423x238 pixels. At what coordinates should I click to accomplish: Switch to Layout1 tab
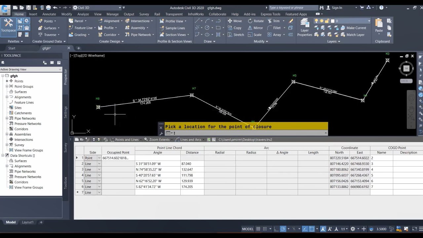point(28,222)
